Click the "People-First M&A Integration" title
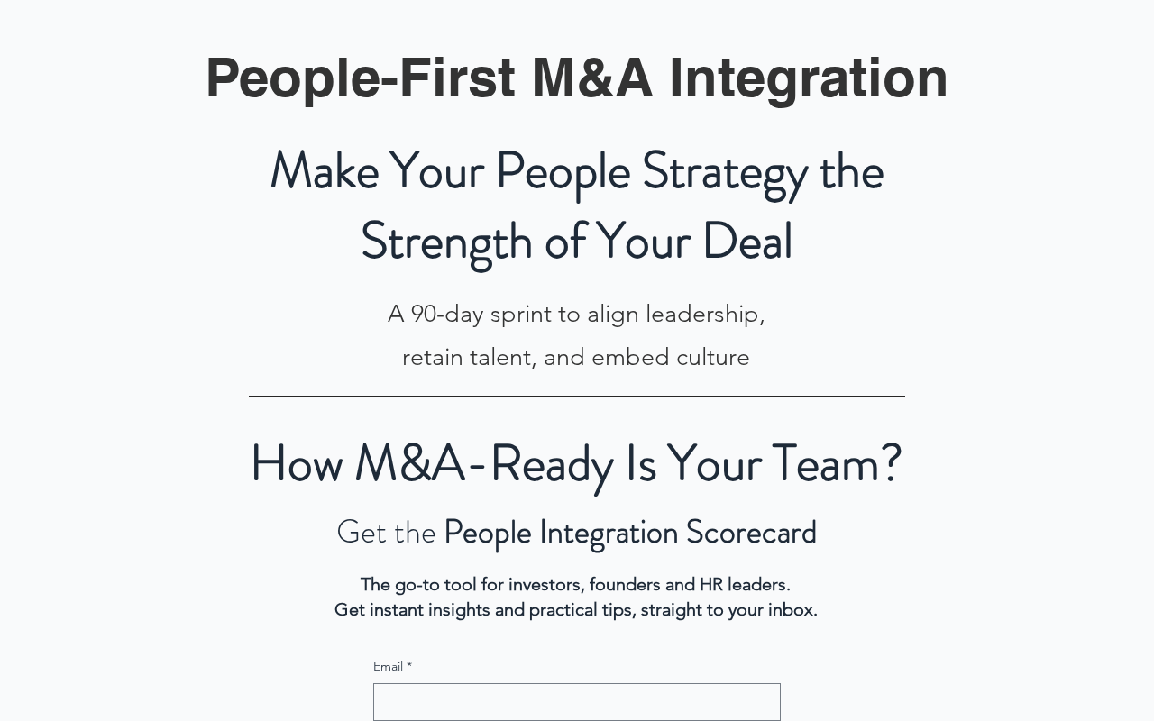 click(577, 78)
